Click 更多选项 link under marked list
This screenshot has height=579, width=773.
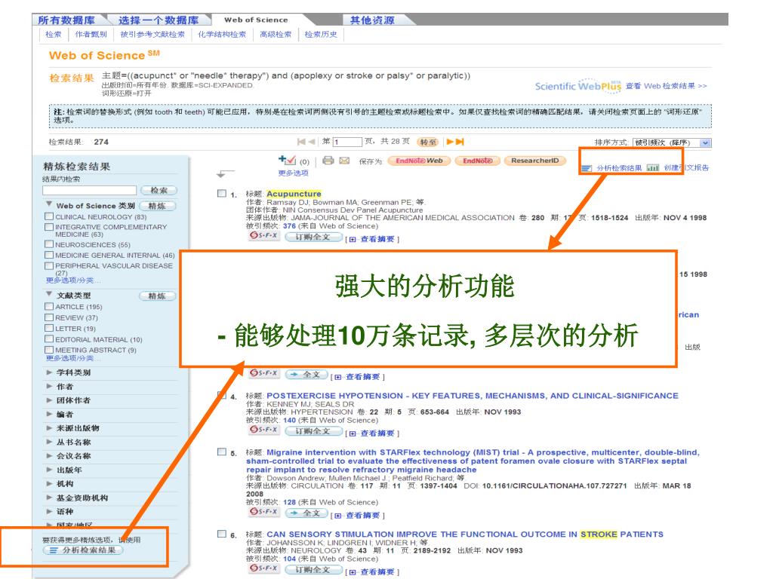(x=294, y=173)
